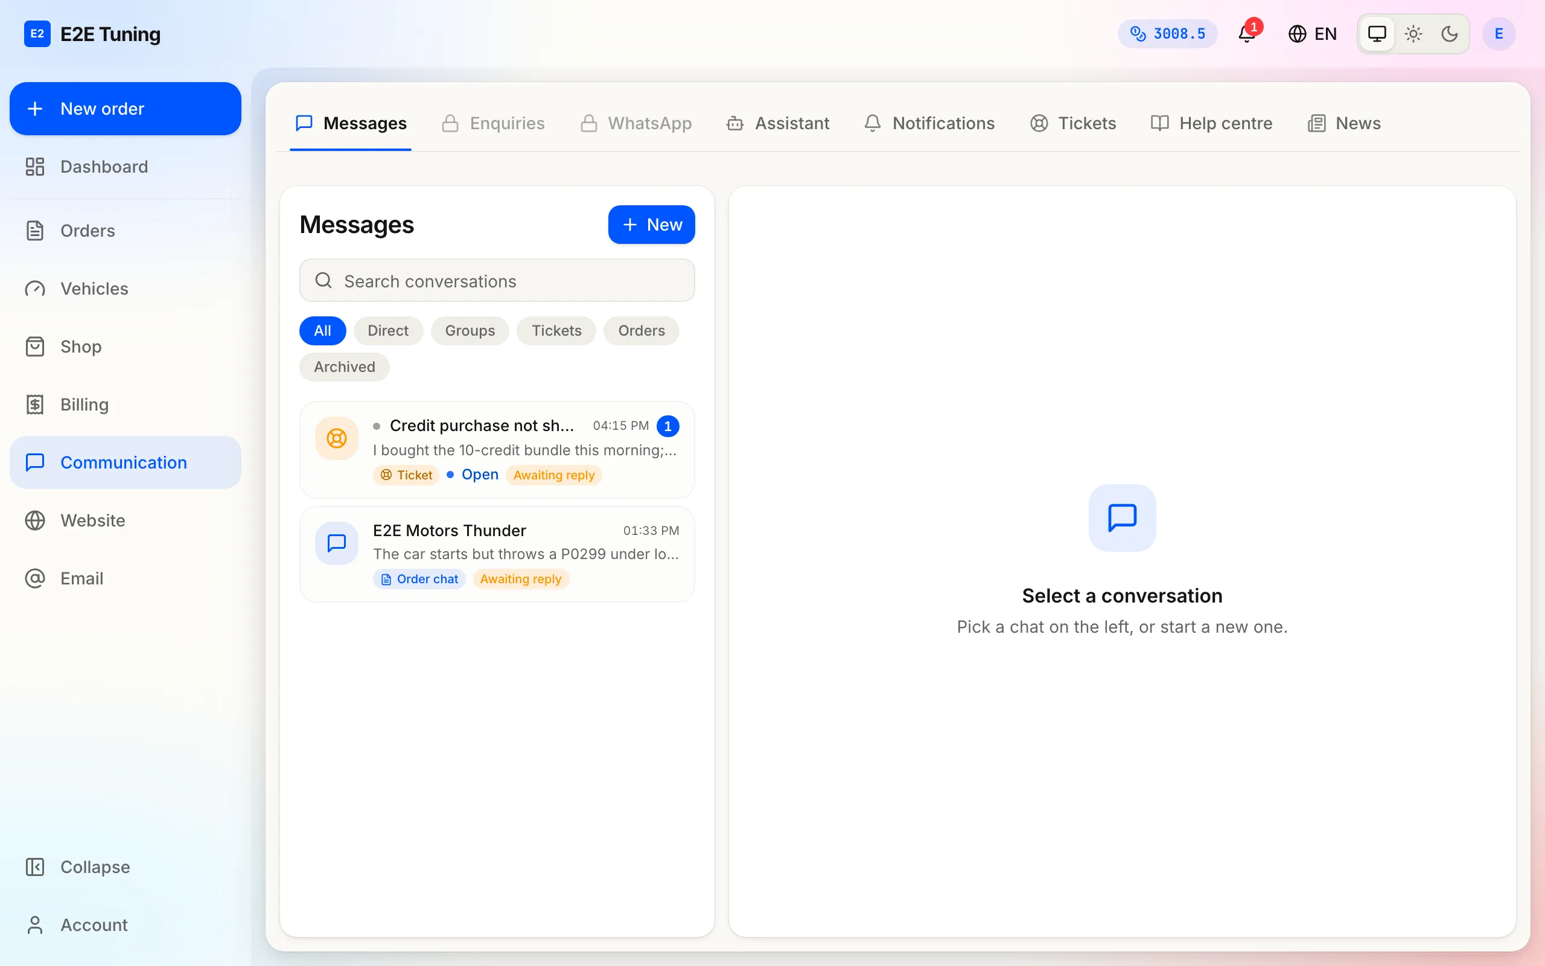Click the credits balance 3008.5 badge
Image resolution: width=1545 pixels, height=966 pixels.
[x=1167, y=34]
